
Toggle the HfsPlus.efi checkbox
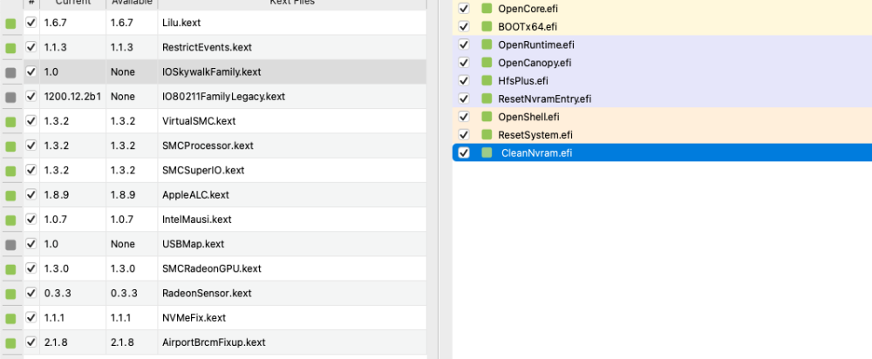[464, 80]
